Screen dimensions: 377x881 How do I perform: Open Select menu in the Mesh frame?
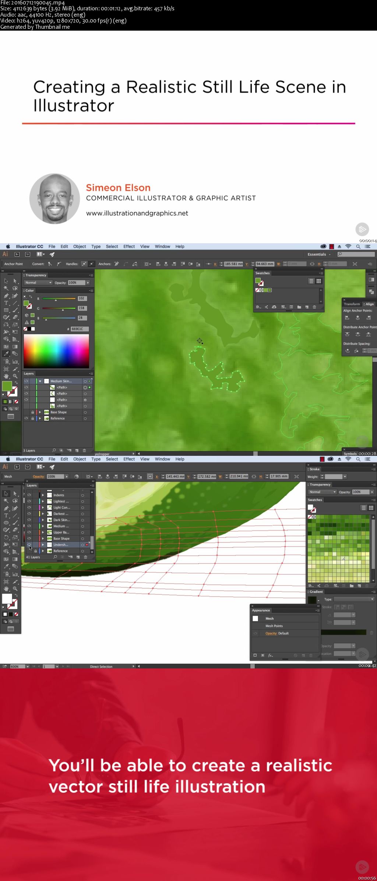[x=112, y=459]
